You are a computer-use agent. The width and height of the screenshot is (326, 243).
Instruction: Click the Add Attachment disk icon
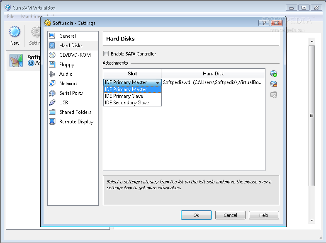coord(274,74)
